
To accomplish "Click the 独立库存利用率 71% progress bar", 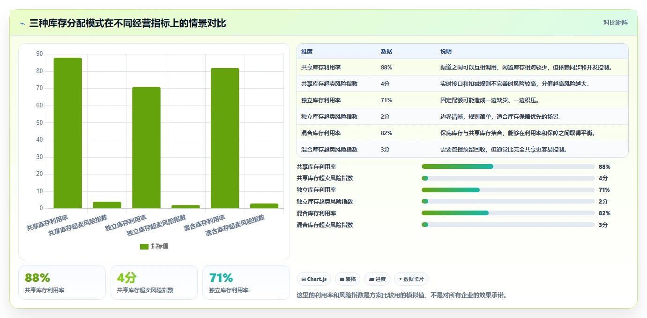I will coord(508,190).
